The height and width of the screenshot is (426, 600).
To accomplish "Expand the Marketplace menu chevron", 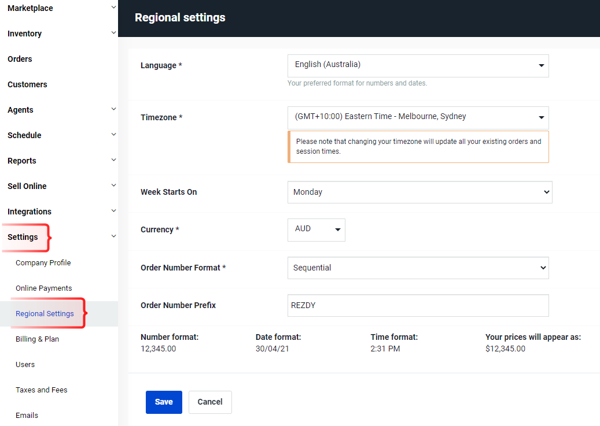I will pyautogui.click(x=113, y=8).
